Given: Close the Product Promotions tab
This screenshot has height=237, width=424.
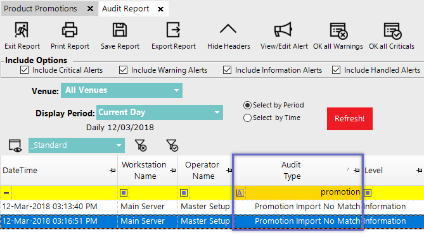Looking at the screenshot, I should click(90, 9).
